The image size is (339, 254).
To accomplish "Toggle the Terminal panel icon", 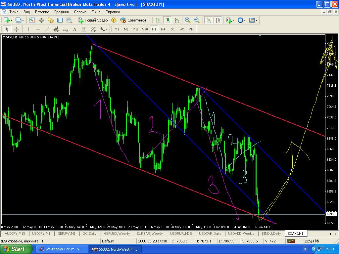I will point(60,20).
